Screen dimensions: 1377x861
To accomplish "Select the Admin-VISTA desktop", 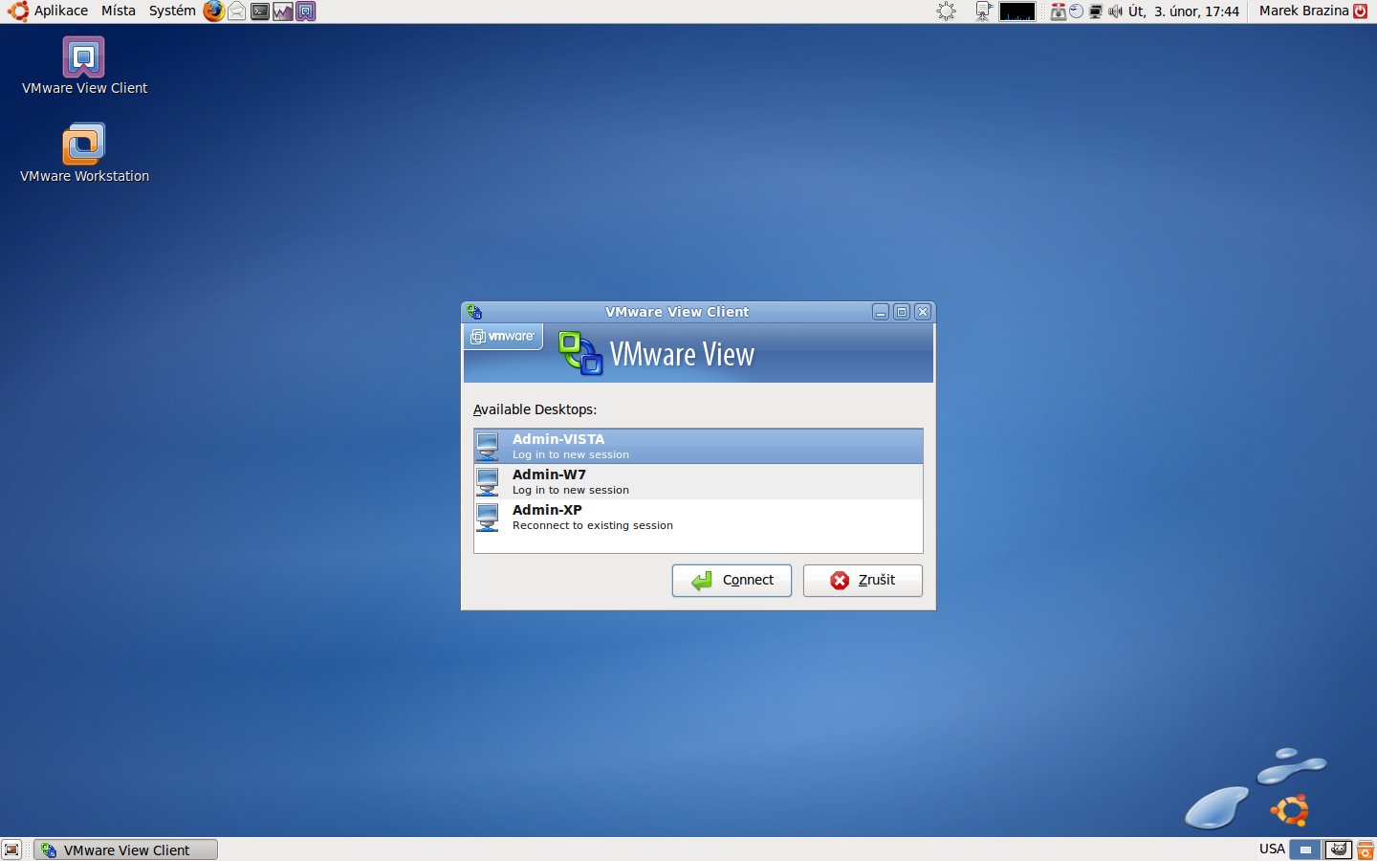I will click(x=698, y=446).
